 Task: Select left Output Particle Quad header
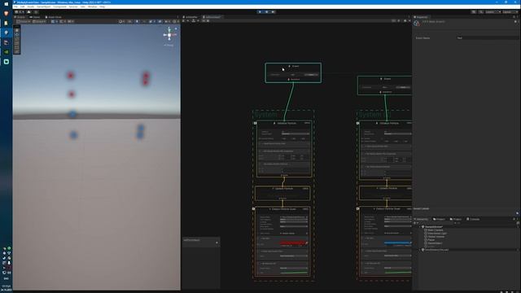pos(282,209)
